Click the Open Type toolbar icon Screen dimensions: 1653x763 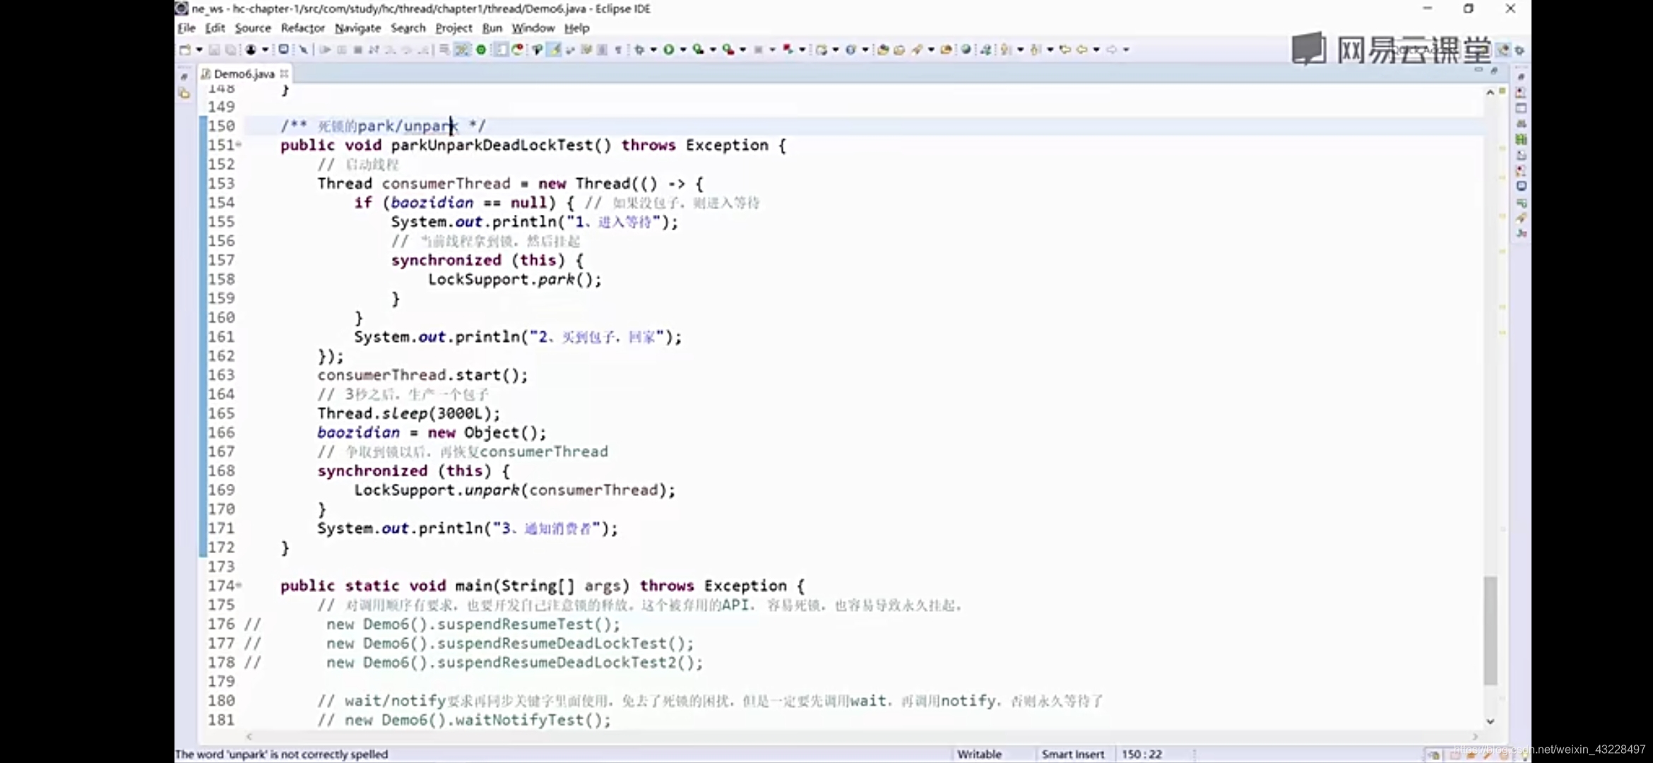click(x=882, y=49)
